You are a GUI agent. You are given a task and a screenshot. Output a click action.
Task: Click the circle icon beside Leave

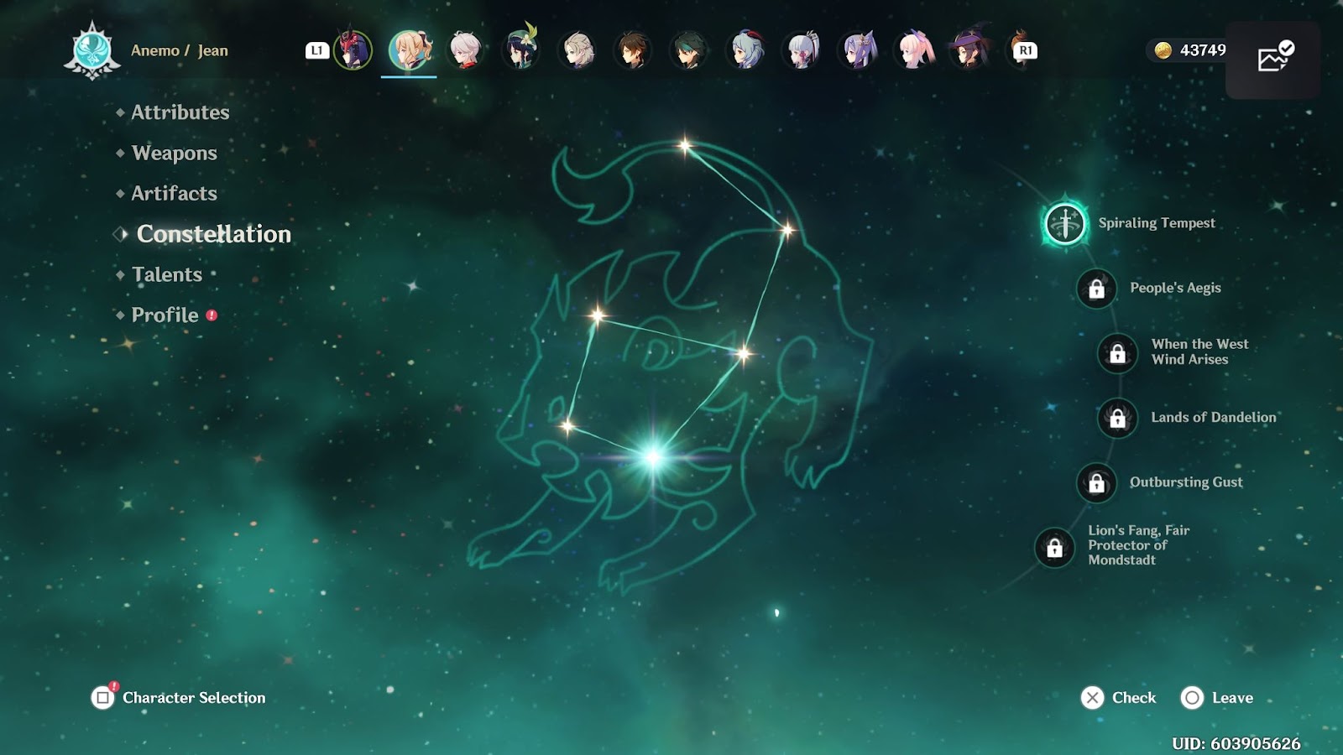tap(1192, 698)
